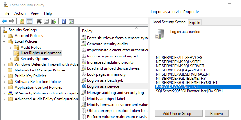Expand the Security Options node
Viewport: 241px width, 120px height.
coord(11,59)
